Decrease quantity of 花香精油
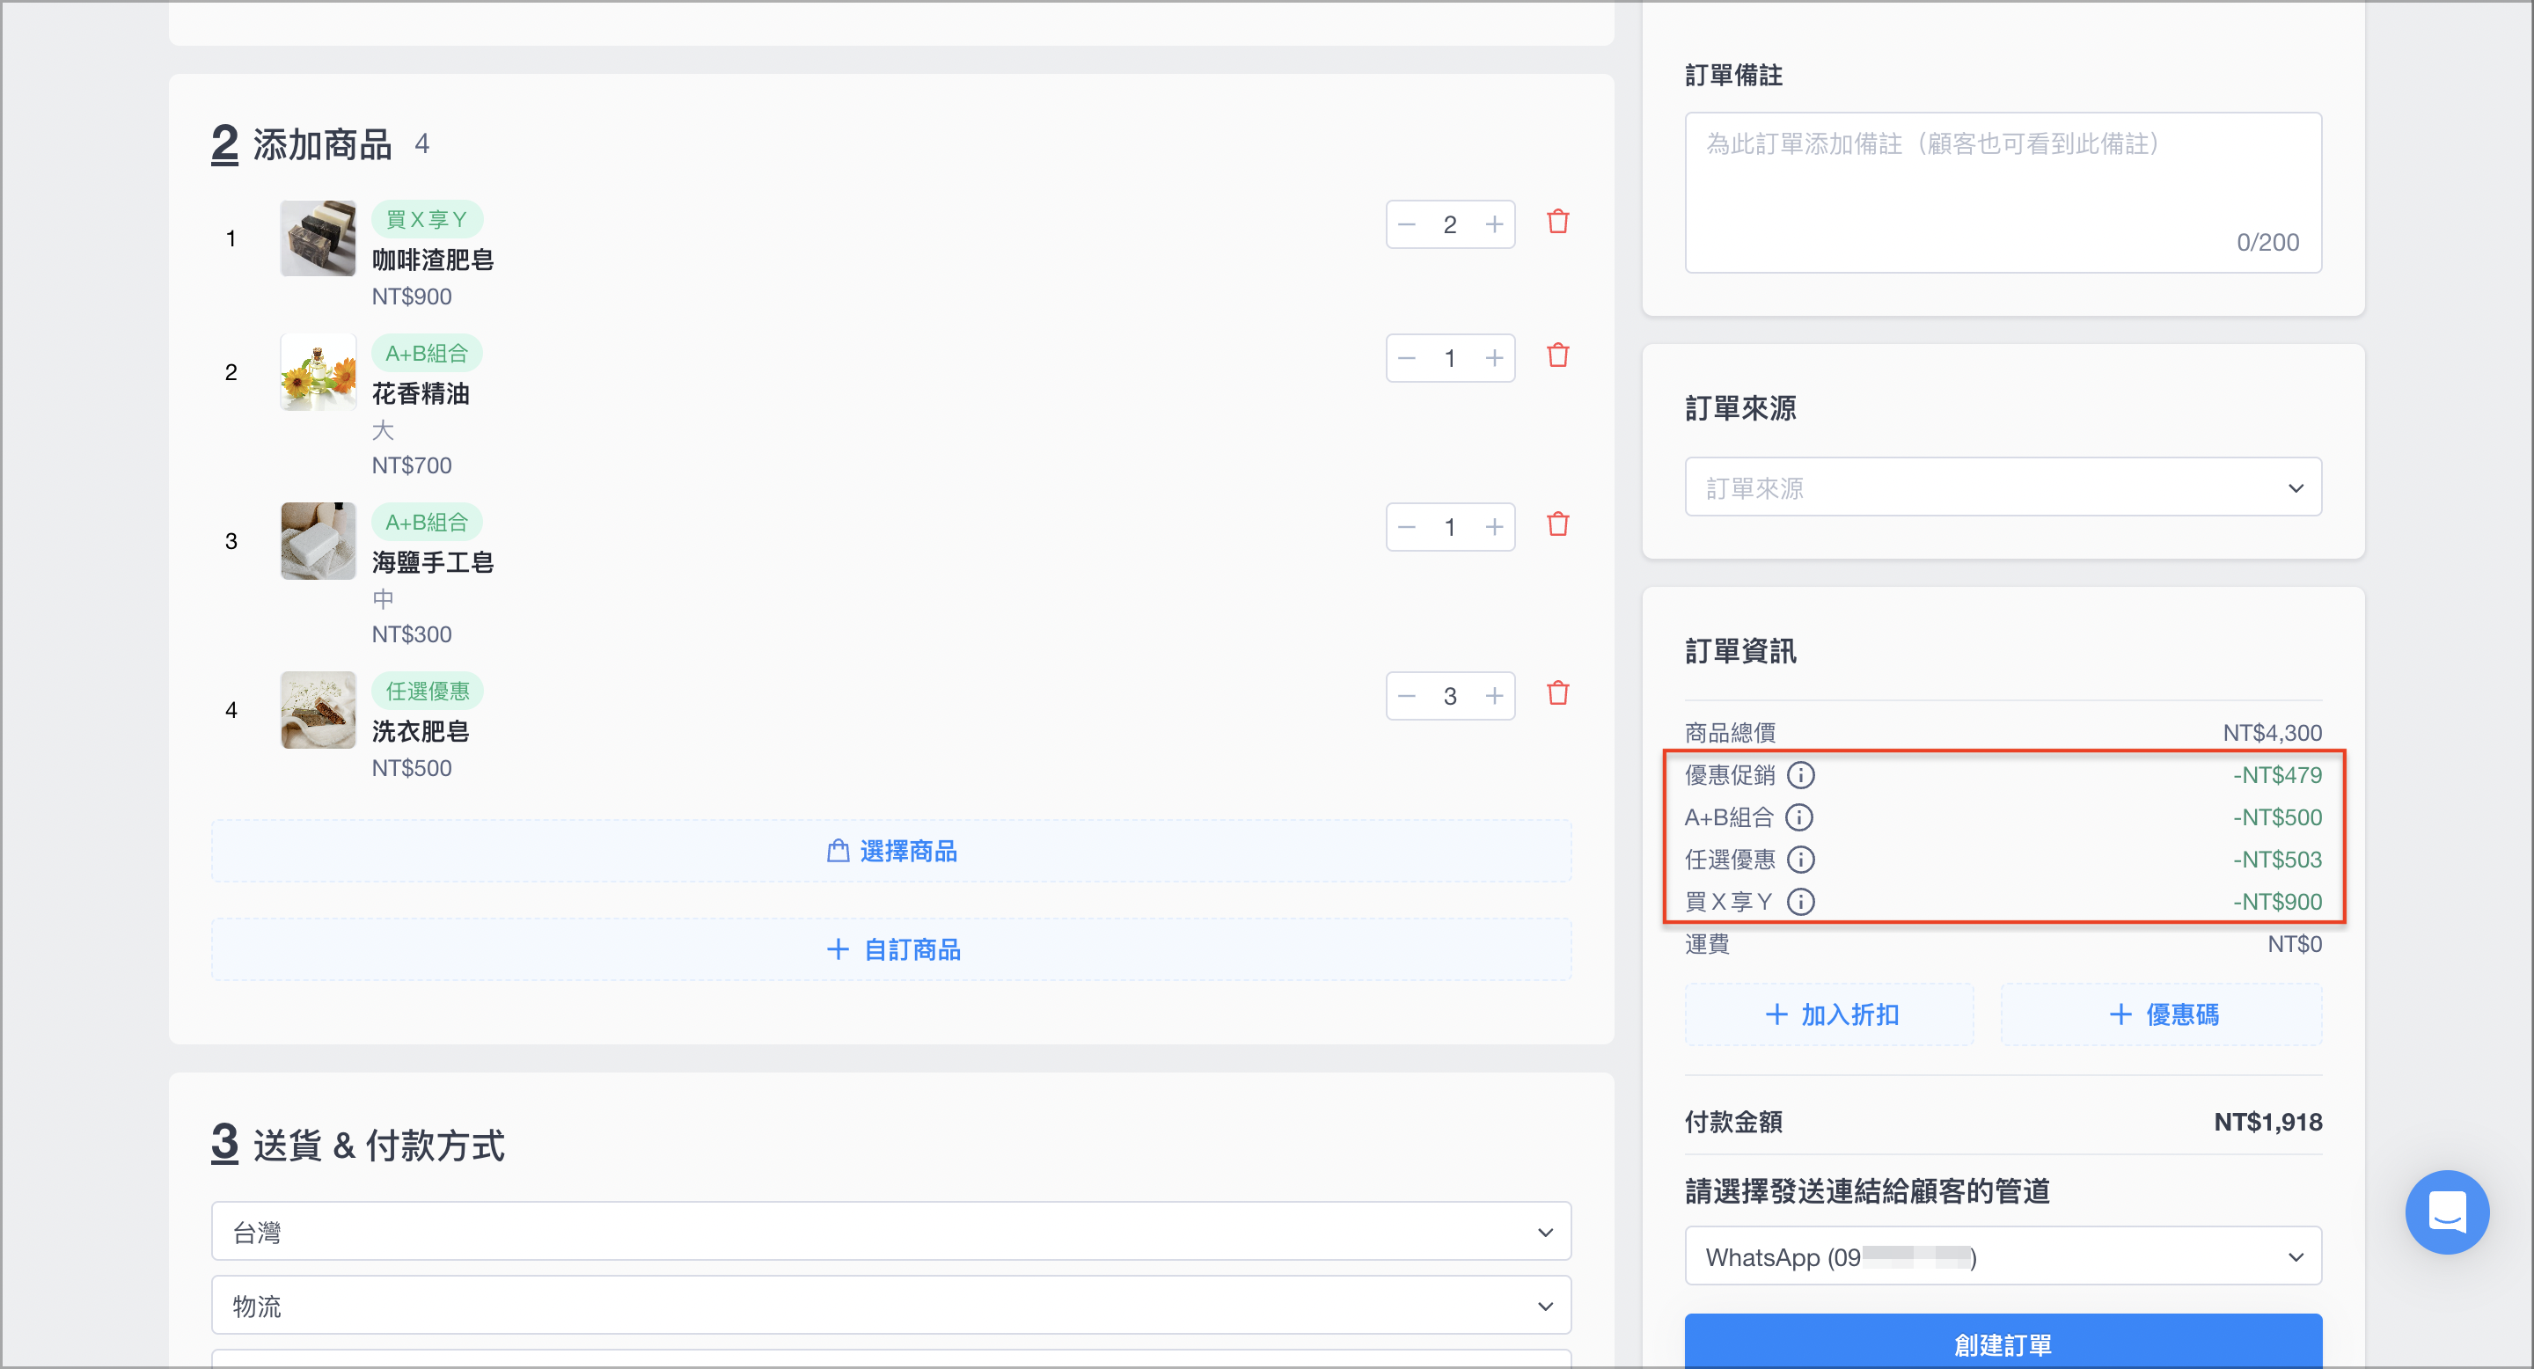This screenshot has height=1369, width=2534. (1407, 359)
